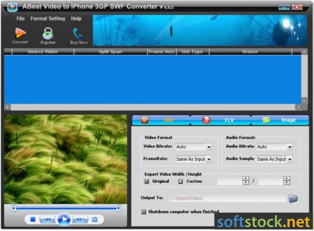Enable the Original video size option
314x231 pixels.
146,181
